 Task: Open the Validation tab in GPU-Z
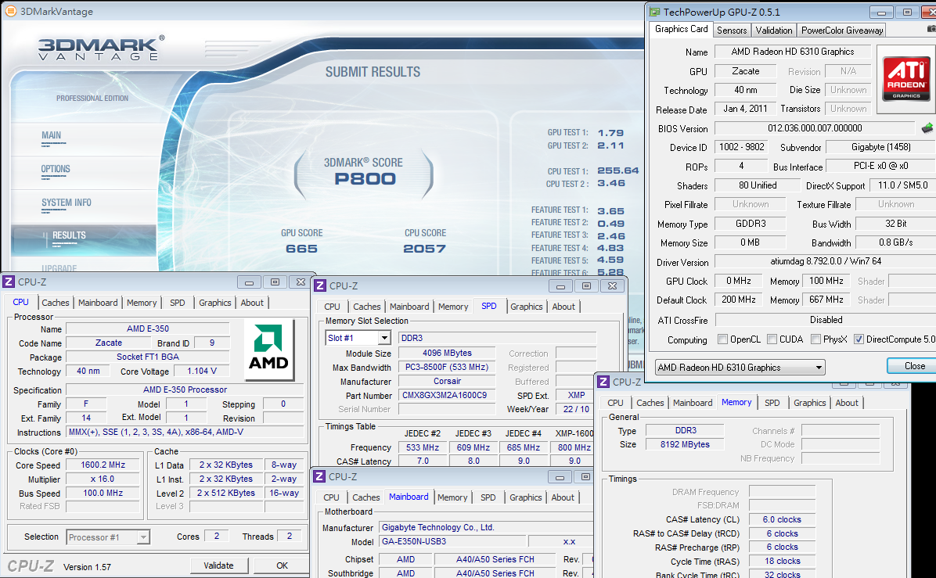click(x=774, y=31)
